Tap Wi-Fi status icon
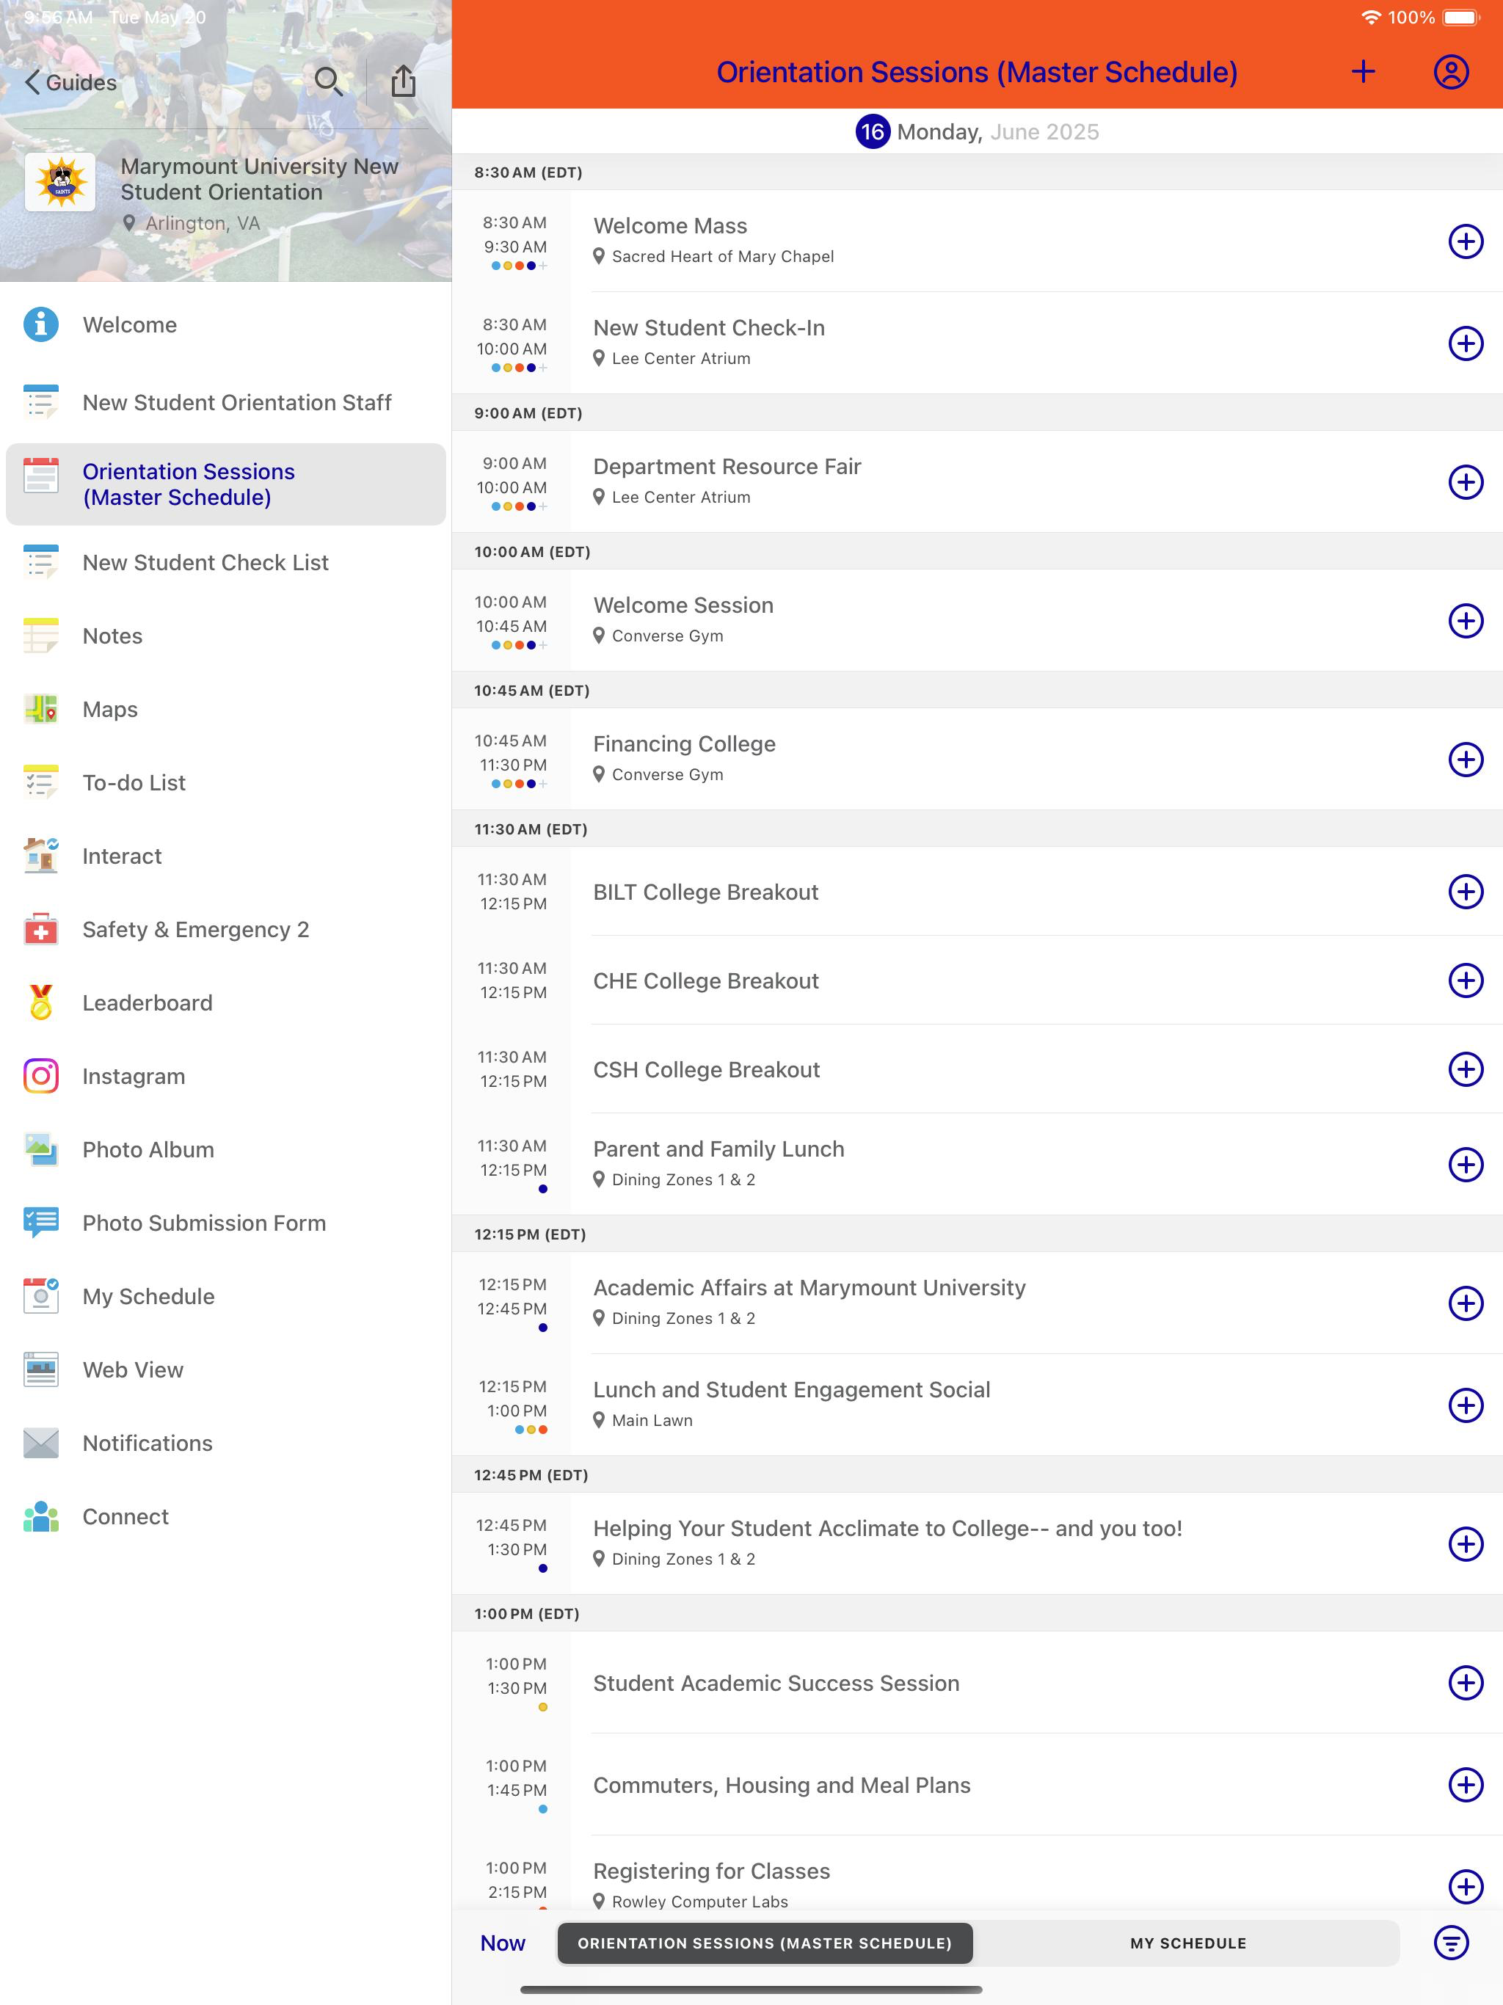 point(1372,17)
